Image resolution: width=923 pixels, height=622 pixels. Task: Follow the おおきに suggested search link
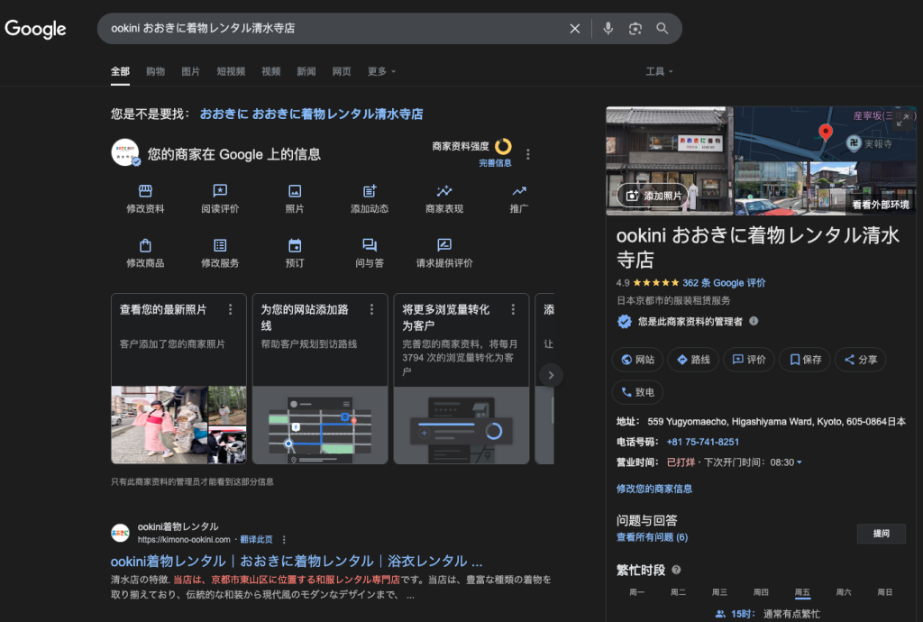[311, 114]
